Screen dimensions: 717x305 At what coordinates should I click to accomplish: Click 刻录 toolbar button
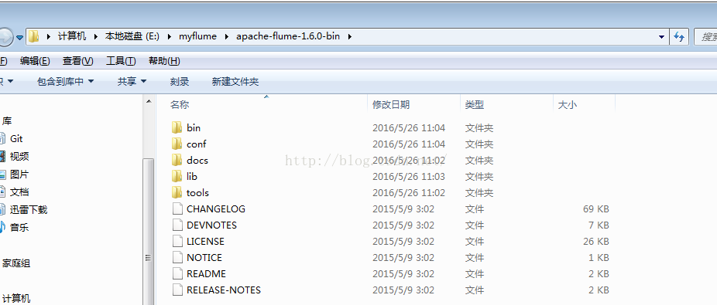pos(180,82)
